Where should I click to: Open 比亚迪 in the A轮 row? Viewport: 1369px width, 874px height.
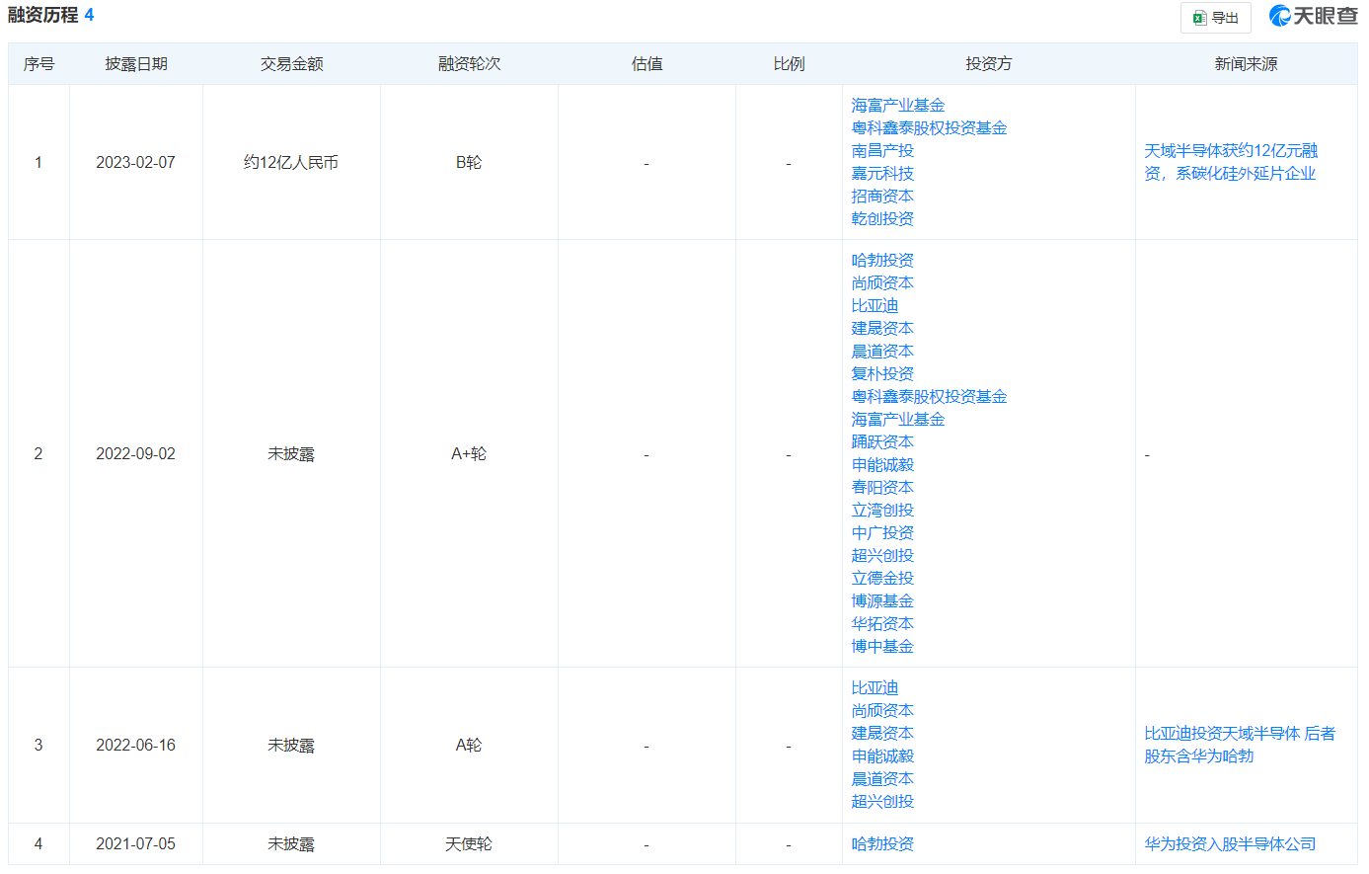pos(875,688)
